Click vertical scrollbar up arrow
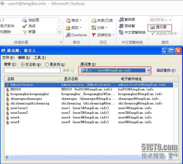 [175, 85]
